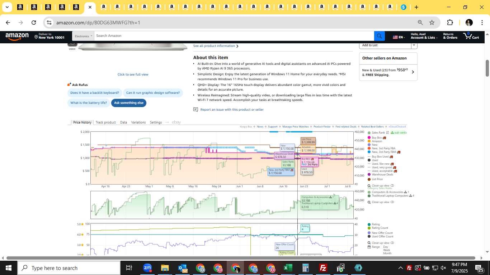Screen dimensions: 490x275
Task: Expand New & Used offers chevron
Action: tap(413, 72)
